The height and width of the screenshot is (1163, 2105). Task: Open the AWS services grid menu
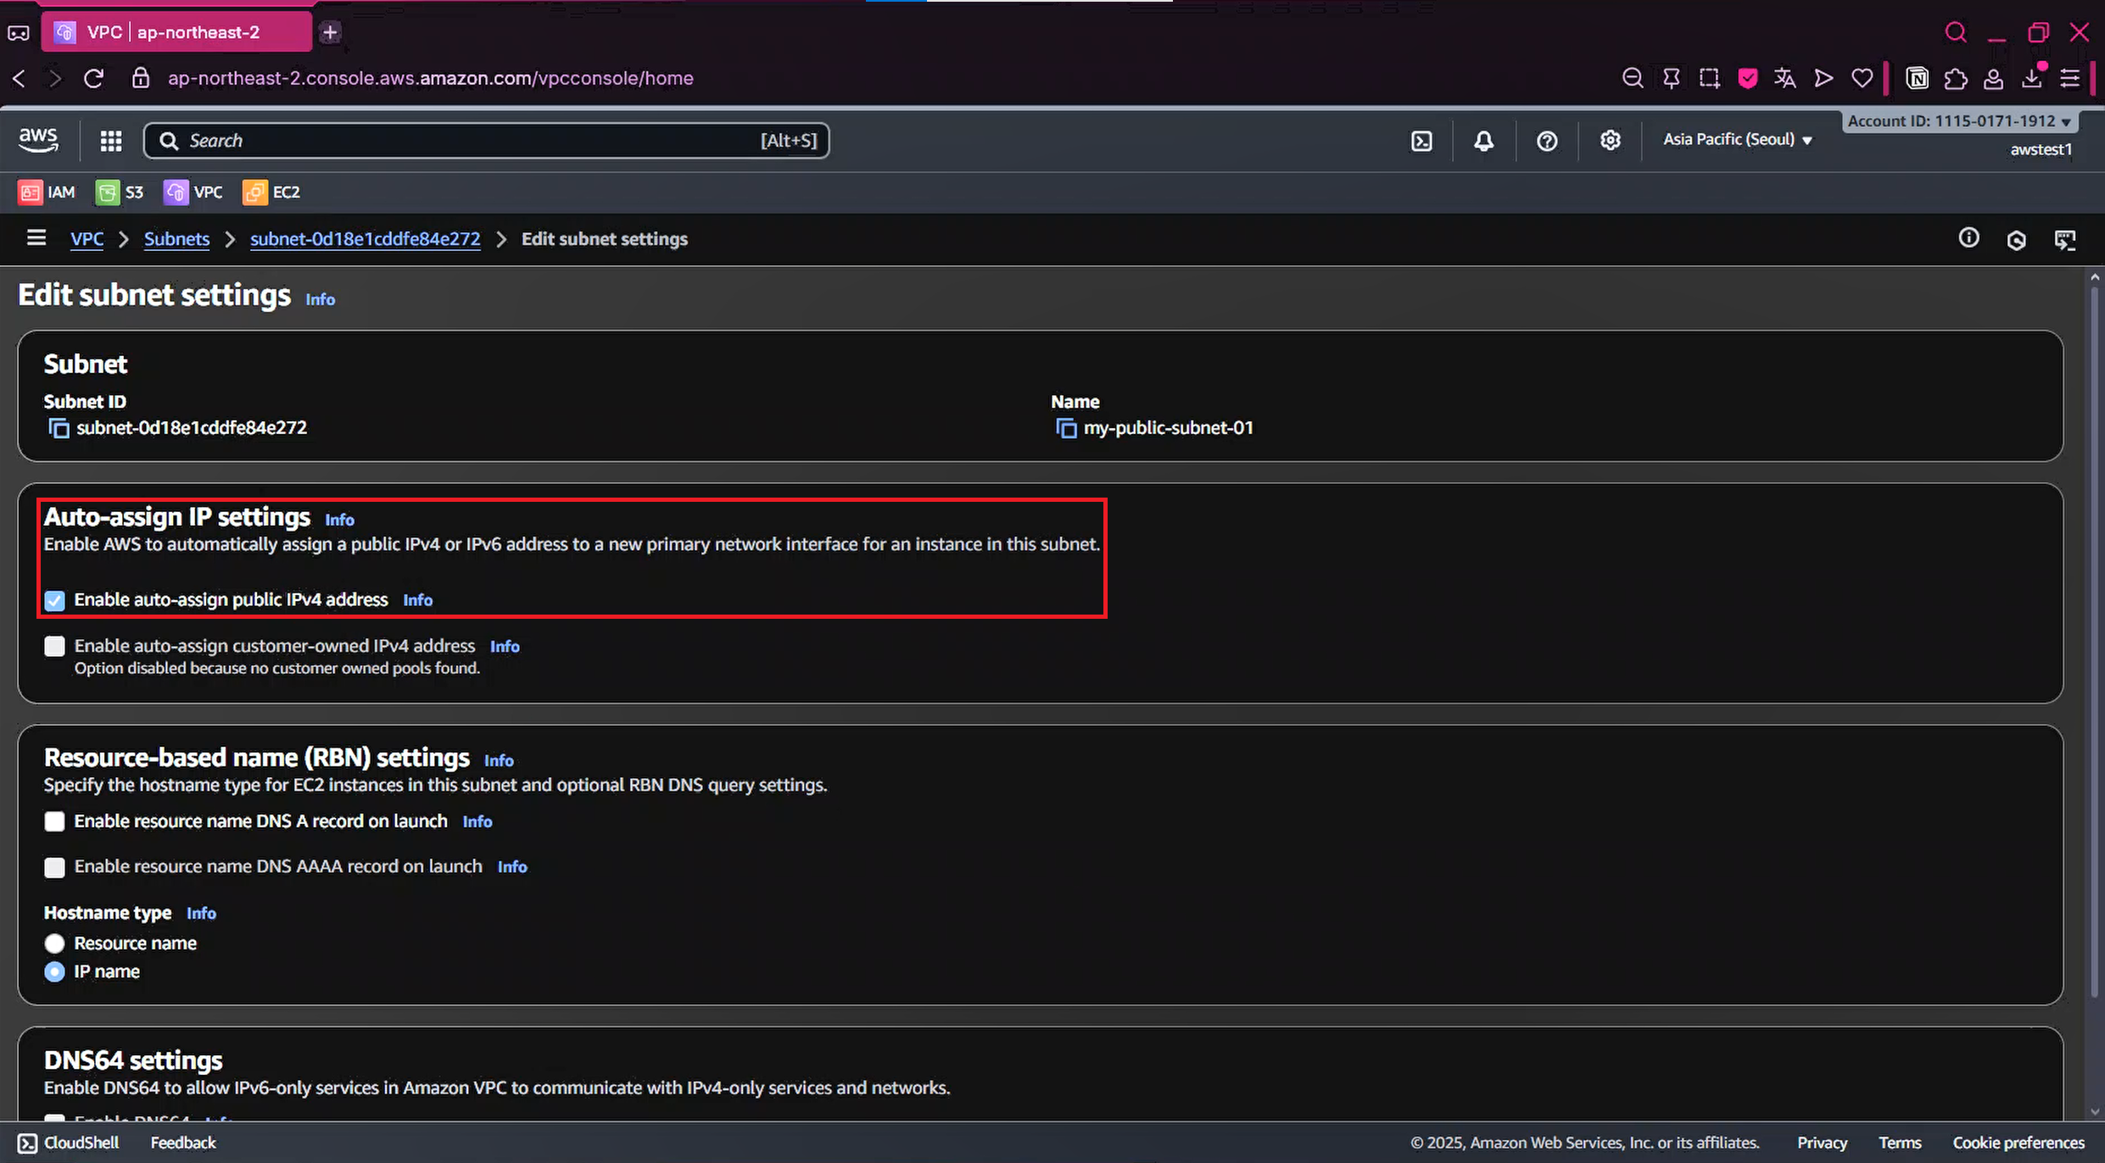coord(111,141)
